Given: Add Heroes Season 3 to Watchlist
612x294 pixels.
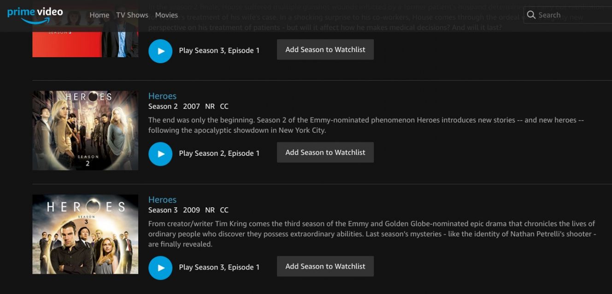Looking at the screenshot, I should point(325,266).
